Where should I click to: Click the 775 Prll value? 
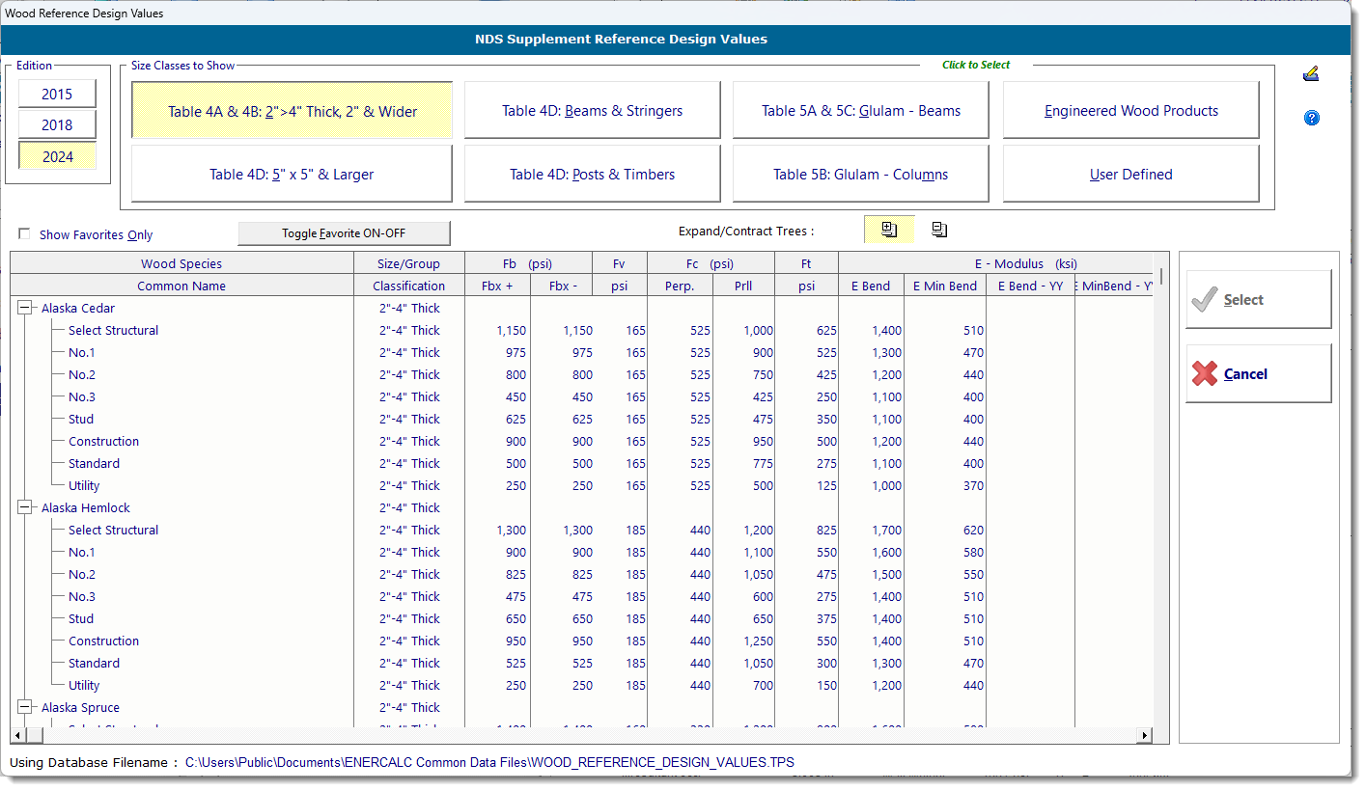pos(763,463)
